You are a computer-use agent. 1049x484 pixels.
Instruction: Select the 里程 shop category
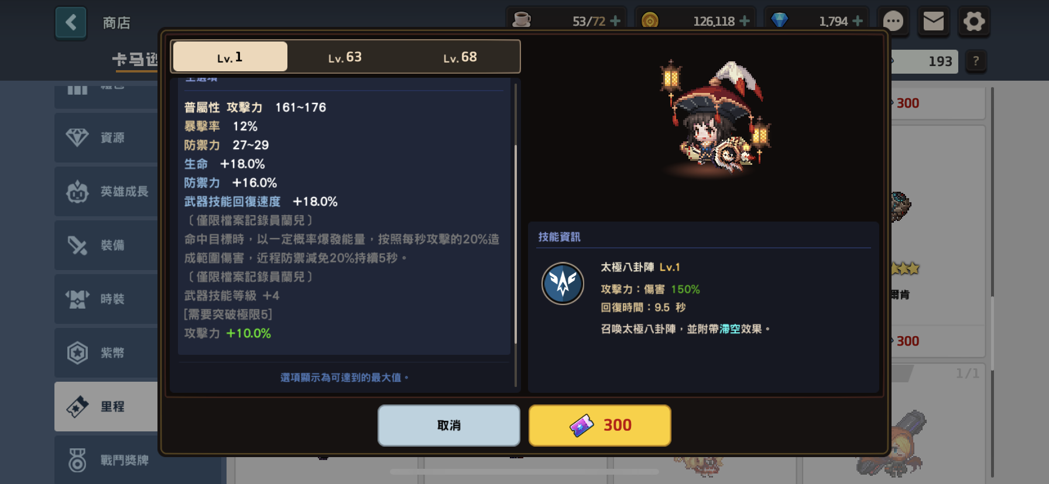[107, 406]
